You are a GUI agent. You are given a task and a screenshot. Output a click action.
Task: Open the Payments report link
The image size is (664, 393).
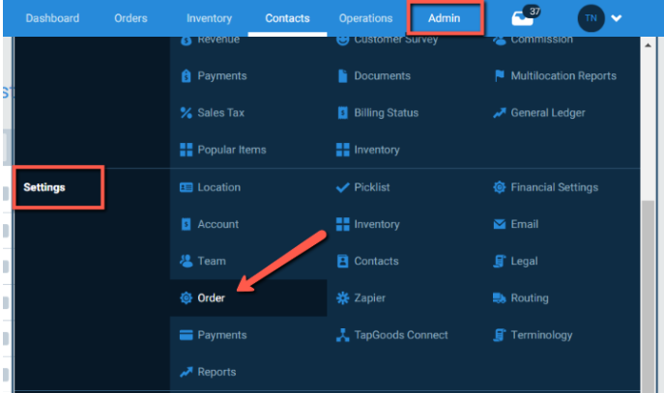pyautogui.click(x=222, y=76)
